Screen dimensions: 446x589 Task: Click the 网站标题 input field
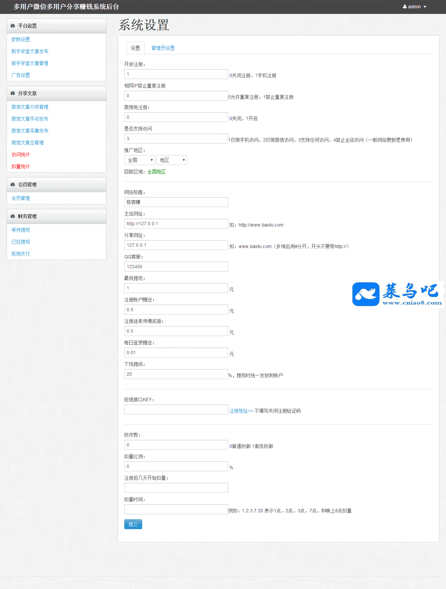point(176,202)
